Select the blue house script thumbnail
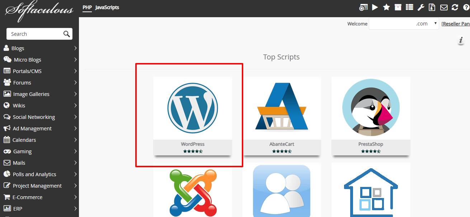 pos(371,193)
